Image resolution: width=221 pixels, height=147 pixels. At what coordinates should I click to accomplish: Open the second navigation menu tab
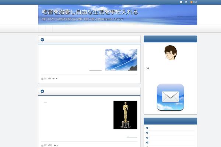(x=49, y=29)
